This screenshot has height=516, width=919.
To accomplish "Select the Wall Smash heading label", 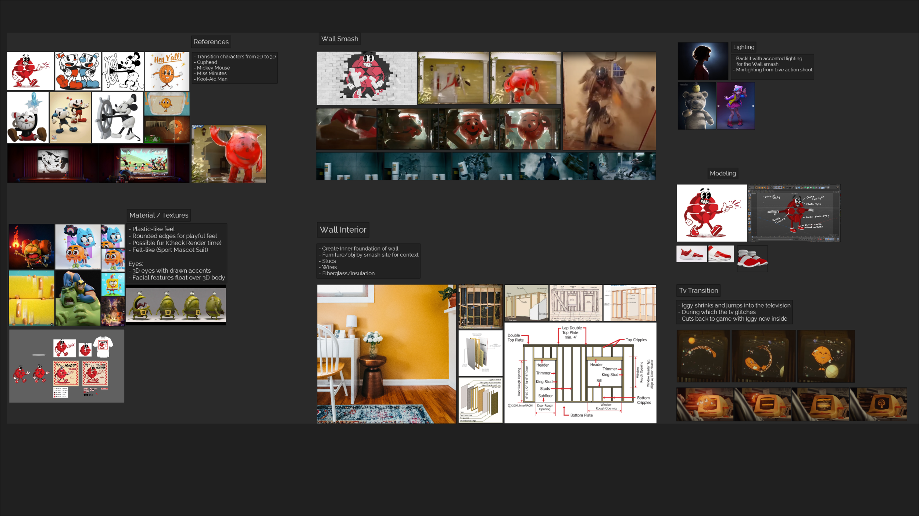I will (339, 39).
